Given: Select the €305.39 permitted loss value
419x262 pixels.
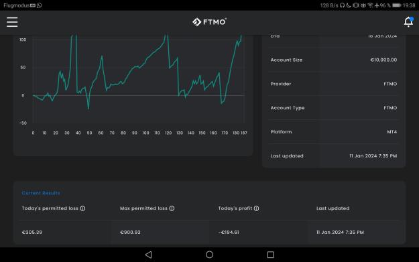Looking at the screenshot, I should click(x=32, y=233).
